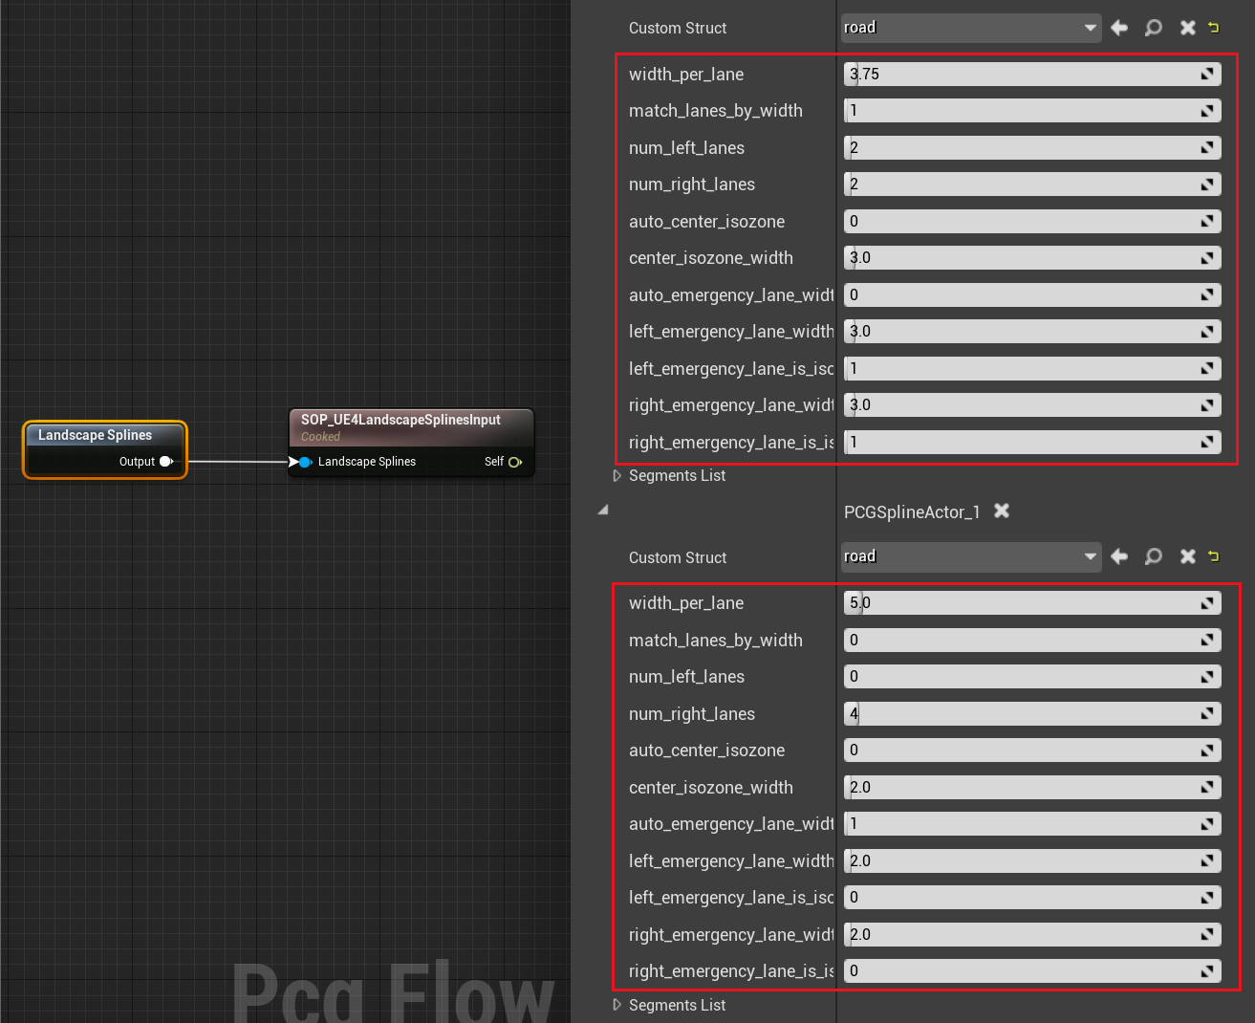
Task: Expand the lower Segments List section
Action: point(617,1005)
